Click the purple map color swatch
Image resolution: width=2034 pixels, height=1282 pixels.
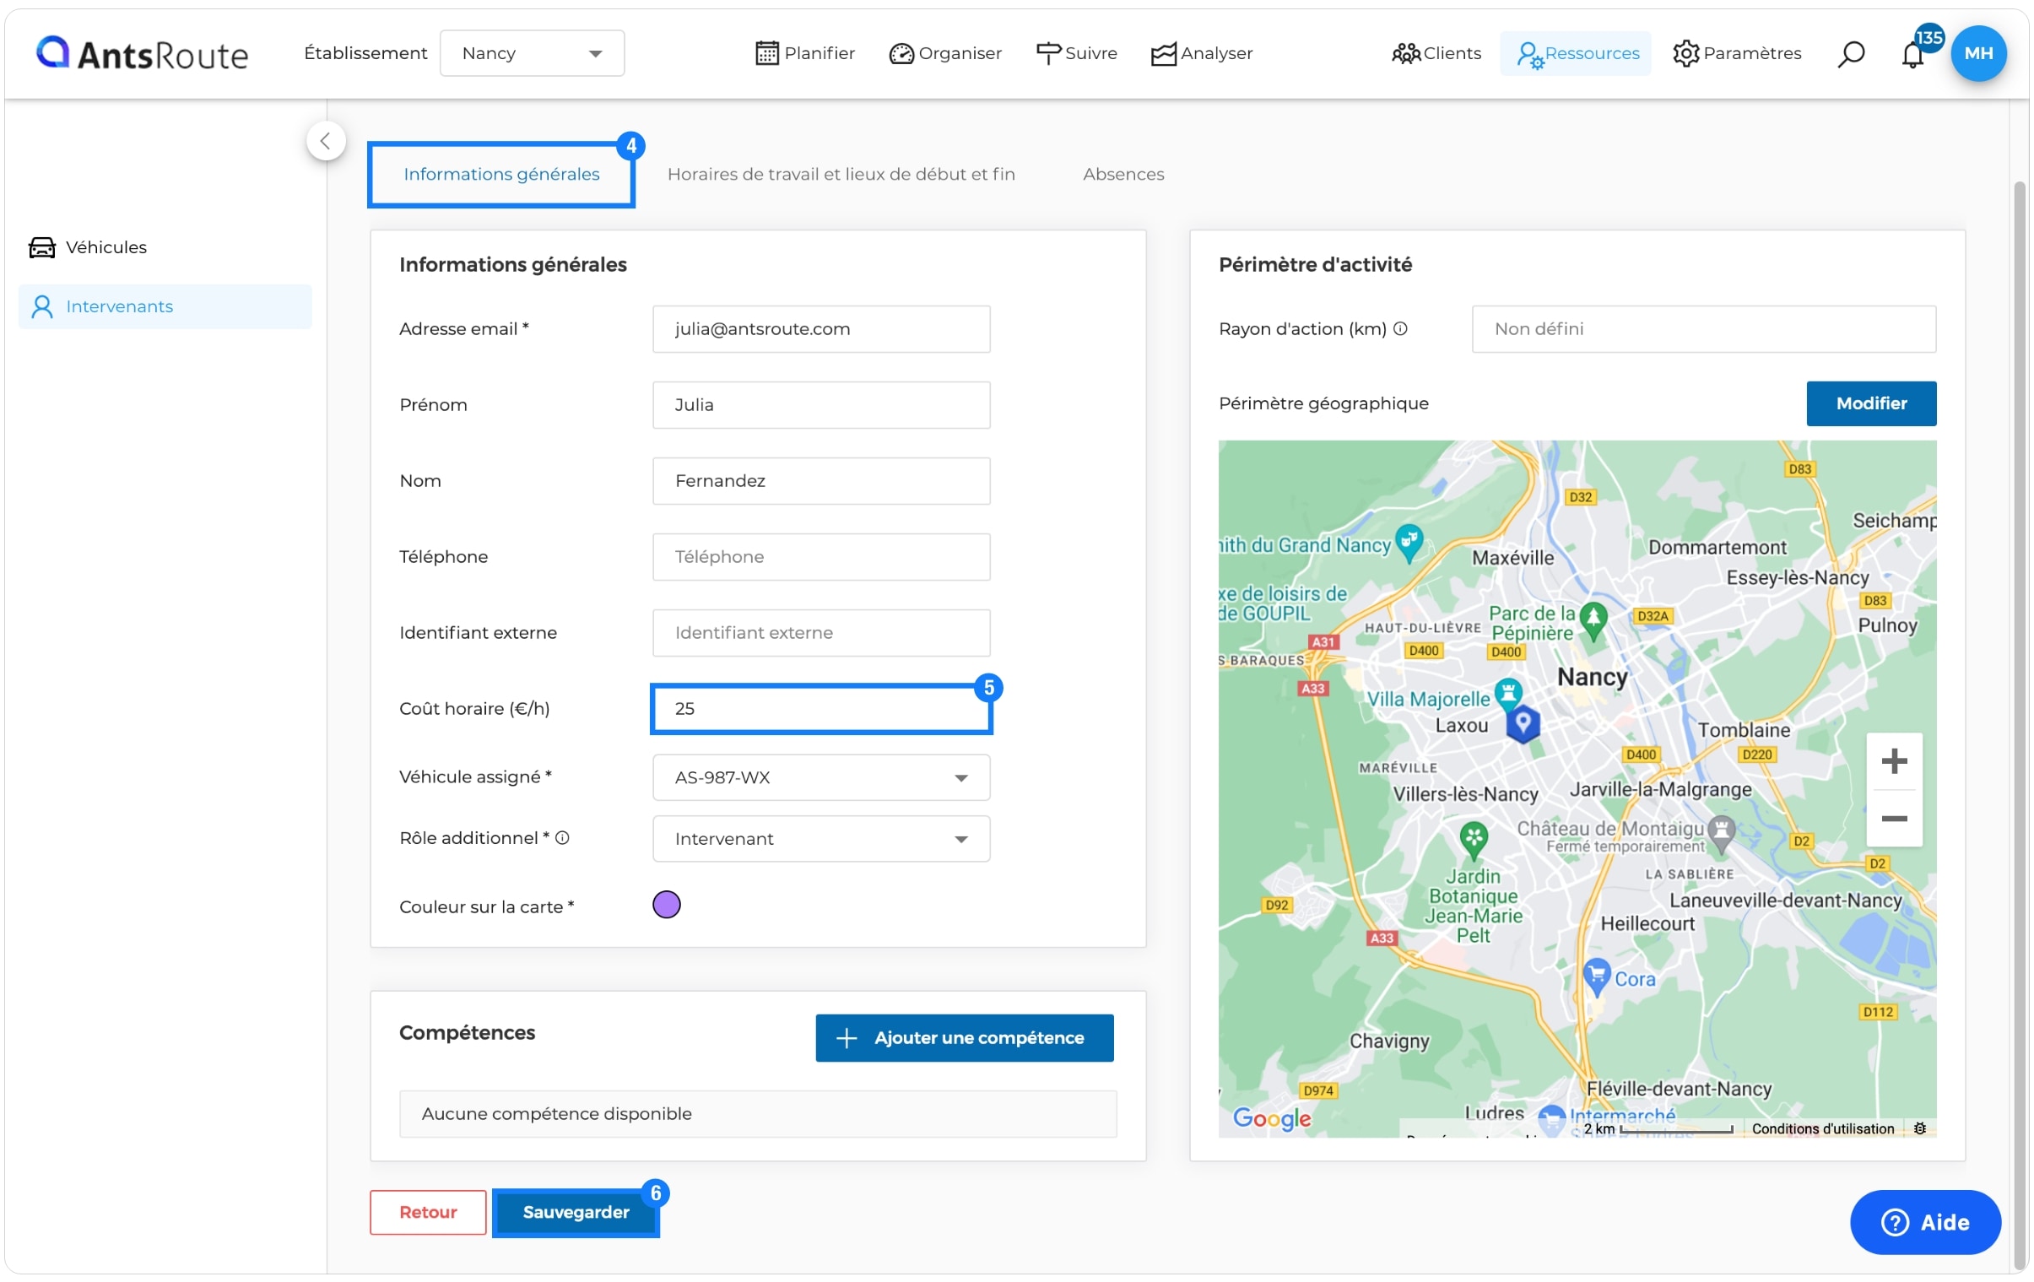pos(667,906)
